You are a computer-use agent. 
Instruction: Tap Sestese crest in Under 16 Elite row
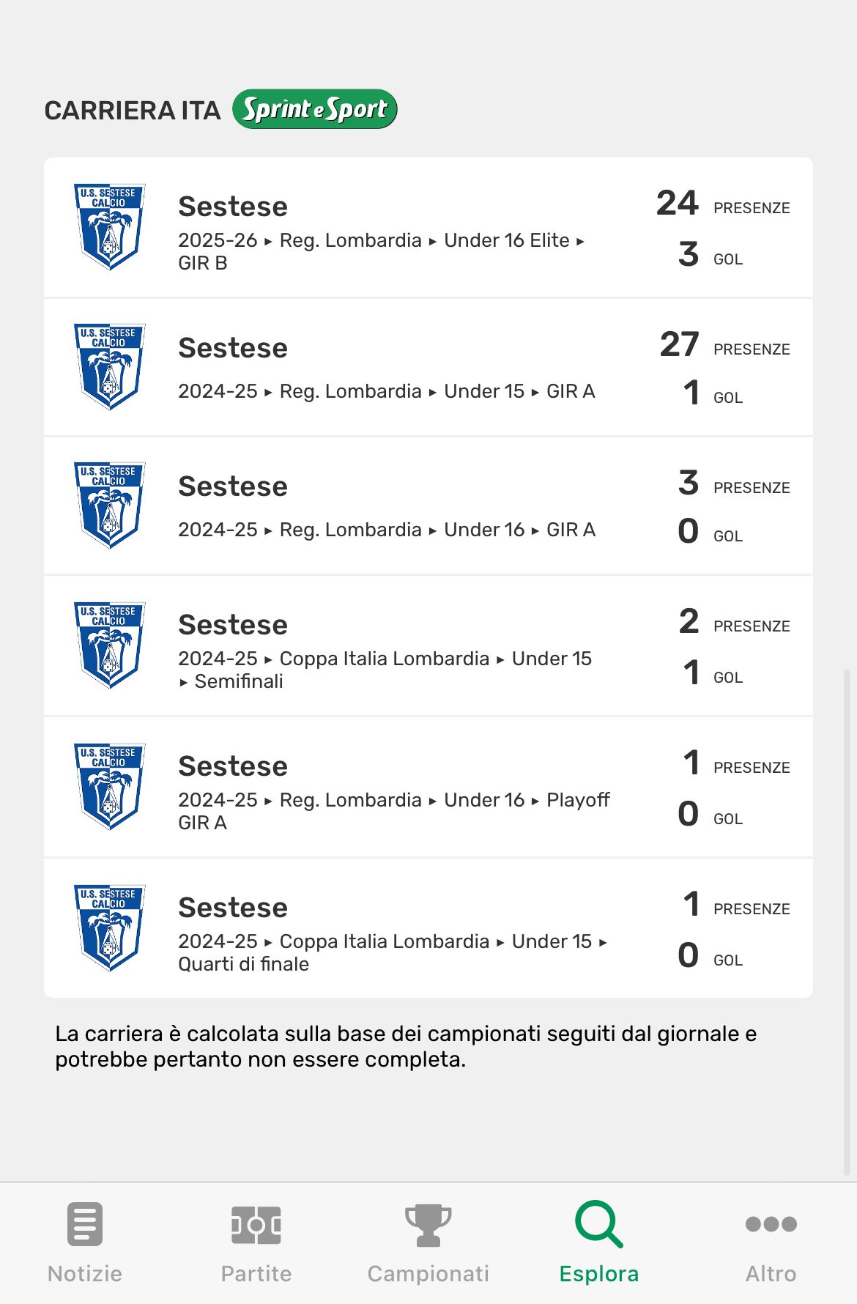(x=110, y=226)
